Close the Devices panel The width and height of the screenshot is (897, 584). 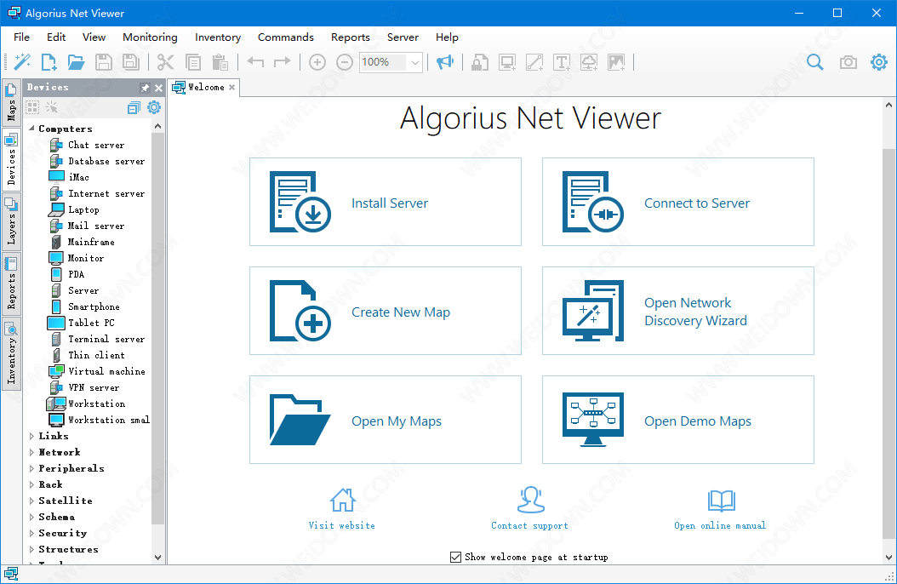click(158, 88)
